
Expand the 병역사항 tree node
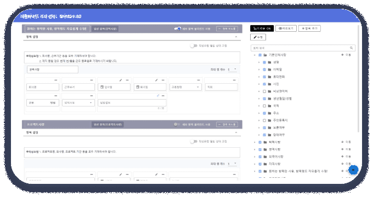255,149
